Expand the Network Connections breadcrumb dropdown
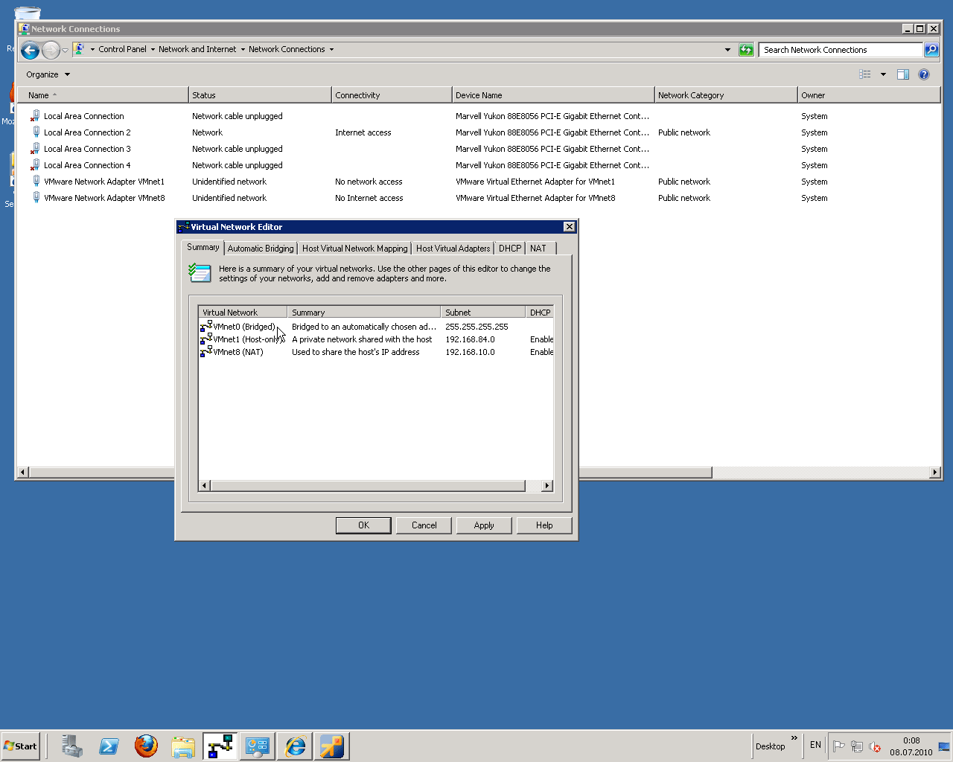953x762 pixels. pyautogui.click(x=331, y=50)
